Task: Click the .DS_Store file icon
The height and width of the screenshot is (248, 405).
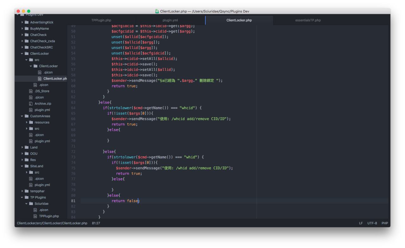Action: (x=31, y=91)
